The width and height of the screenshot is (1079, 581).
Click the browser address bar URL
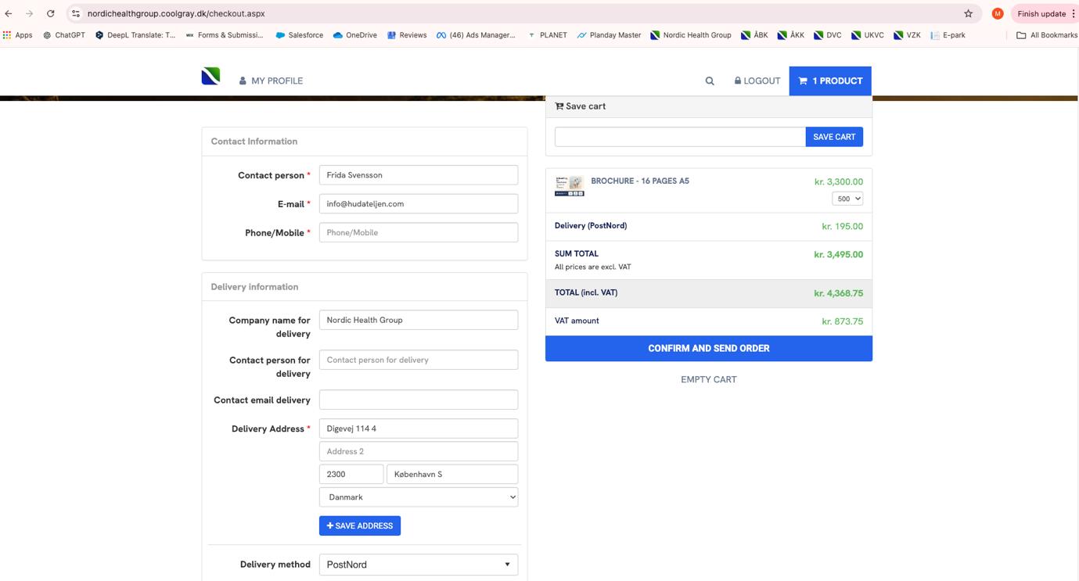tap(176, 13)
